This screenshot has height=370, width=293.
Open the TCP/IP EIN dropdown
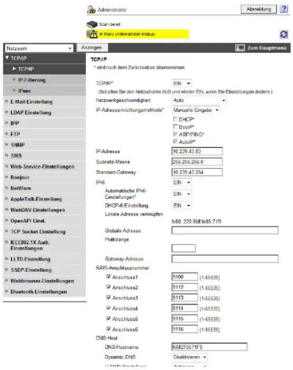coord(181,84)
